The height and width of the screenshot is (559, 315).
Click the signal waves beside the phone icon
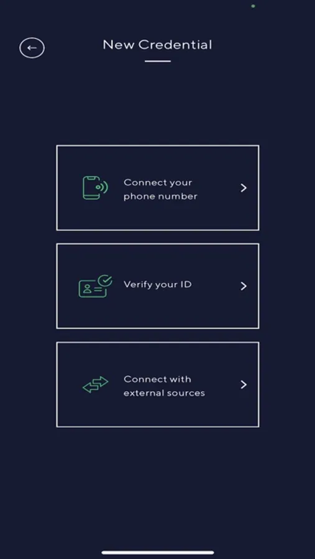click(x=103, y=187)
